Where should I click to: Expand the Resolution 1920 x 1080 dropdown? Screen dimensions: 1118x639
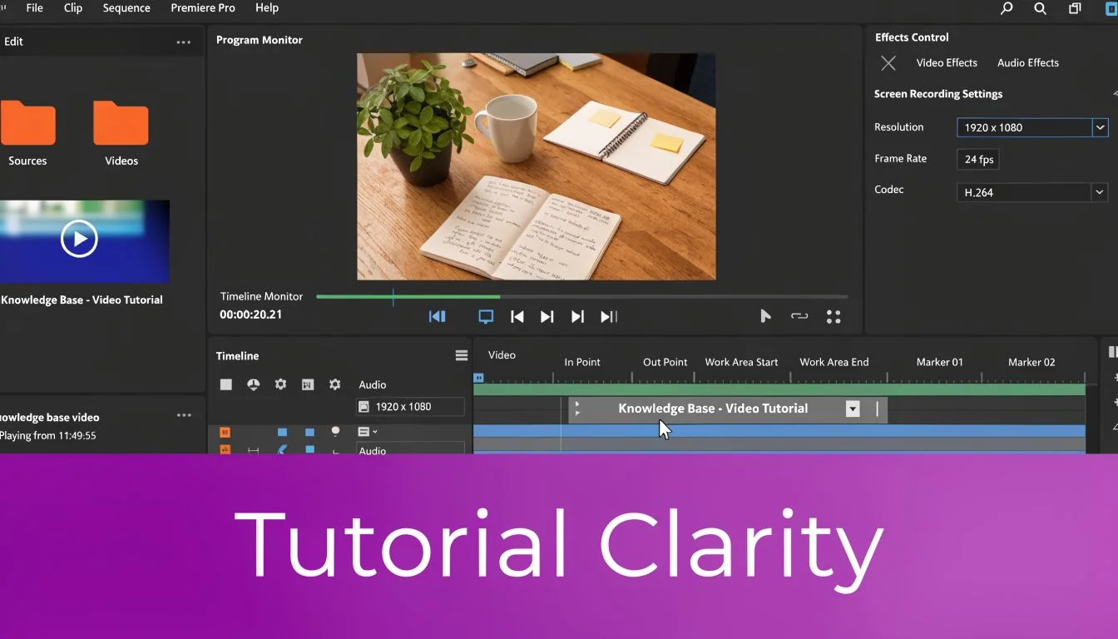coord(1100,127)
